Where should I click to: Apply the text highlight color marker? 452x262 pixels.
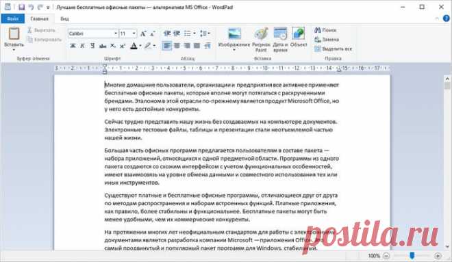pos(148,46)
